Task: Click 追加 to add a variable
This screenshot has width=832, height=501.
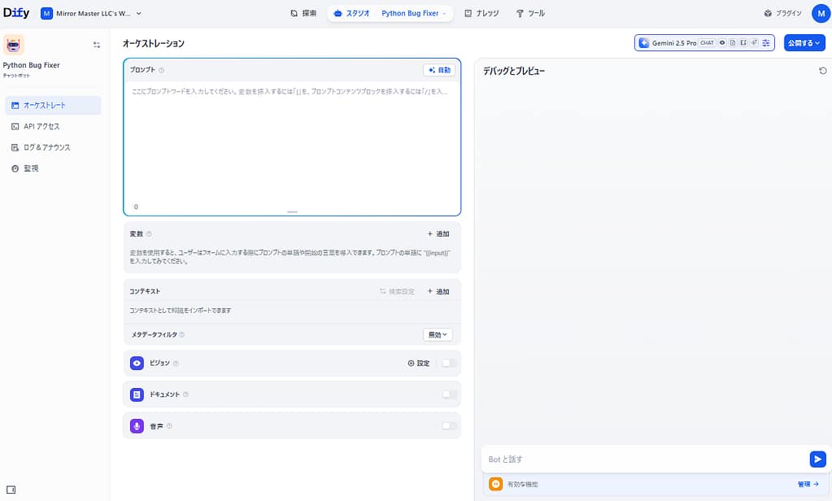Action: [x=438, y=234]
